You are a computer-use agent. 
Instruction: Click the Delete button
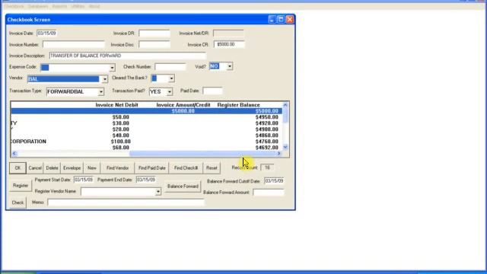[53, 168]
